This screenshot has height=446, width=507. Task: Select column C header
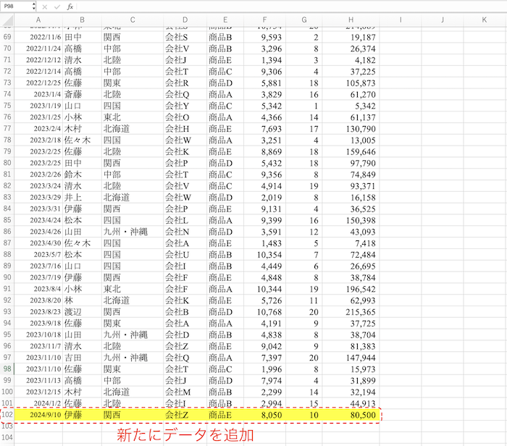(x=133, y=20)
